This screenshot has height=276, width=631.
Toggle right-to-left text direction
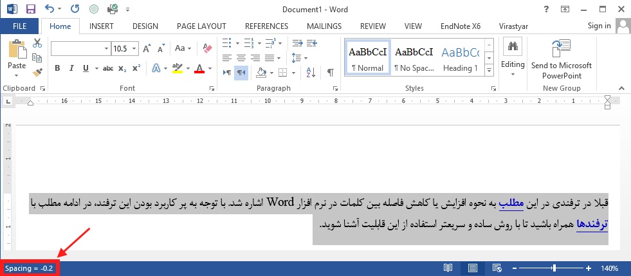[241, 72]
